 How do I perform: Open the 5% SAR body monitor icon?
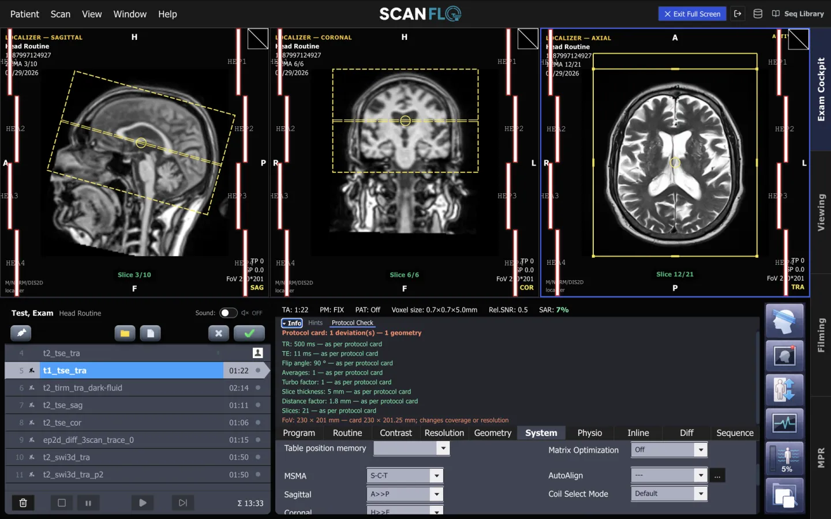pyautogui.click(x=785, y=458)
